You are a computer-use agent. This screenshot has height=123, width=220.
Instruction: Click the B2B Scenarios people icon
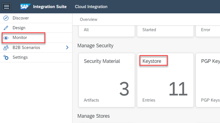point(6,48)
